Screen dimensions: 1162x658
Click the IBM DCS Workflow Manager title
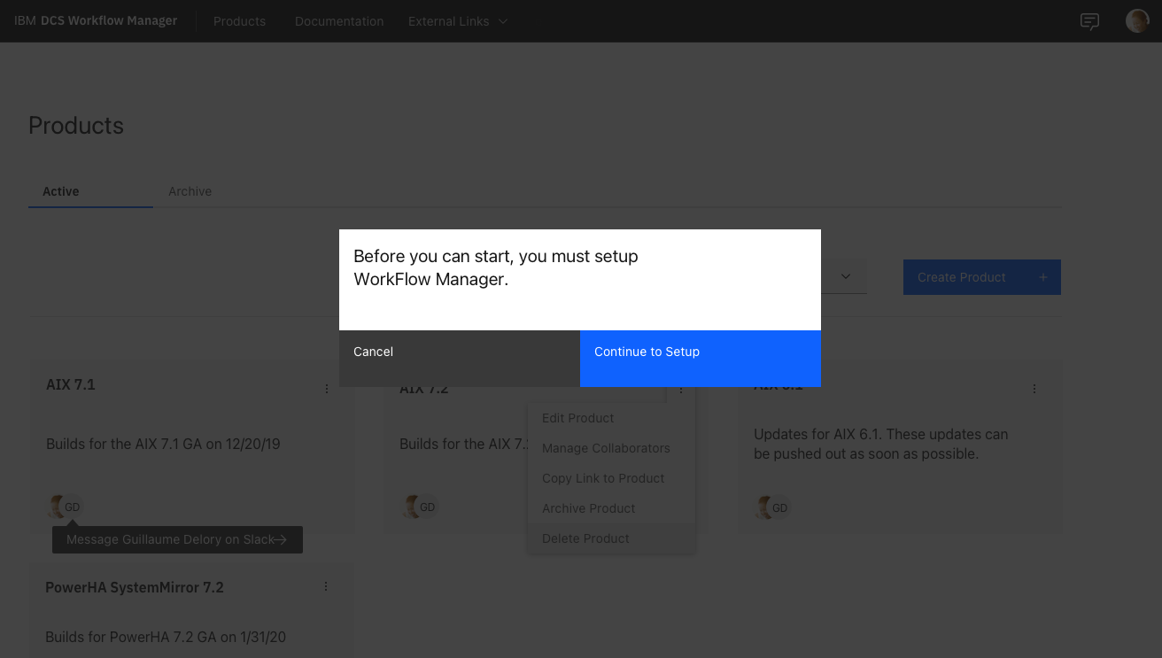point(96,21)
